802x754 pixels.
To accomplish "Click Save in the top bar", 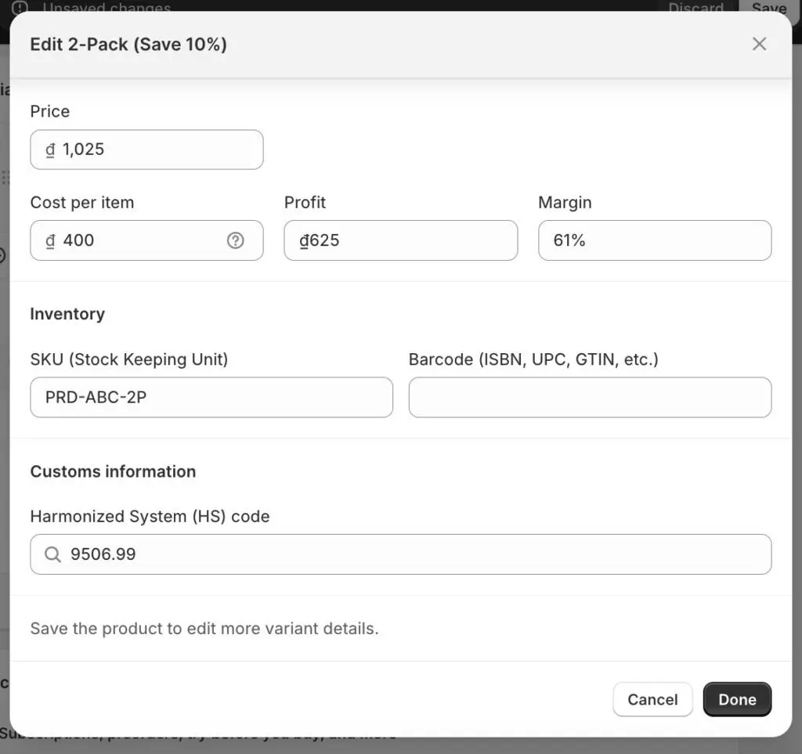I will (x=768, y=8).
